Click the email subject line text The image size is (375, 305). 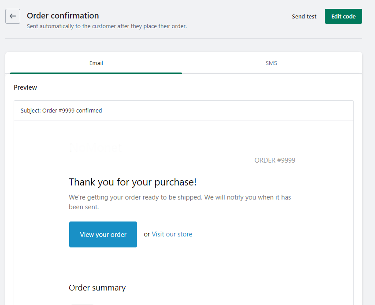(x=61, y=111)
